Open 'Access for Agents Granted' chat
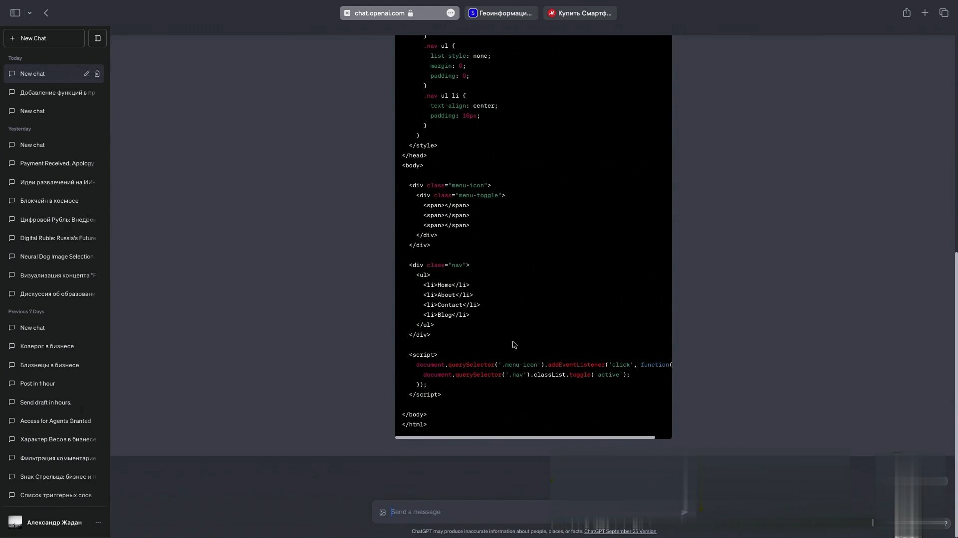Image resolution: width=958 pixels, height=538 pixels. coord(54,421)
